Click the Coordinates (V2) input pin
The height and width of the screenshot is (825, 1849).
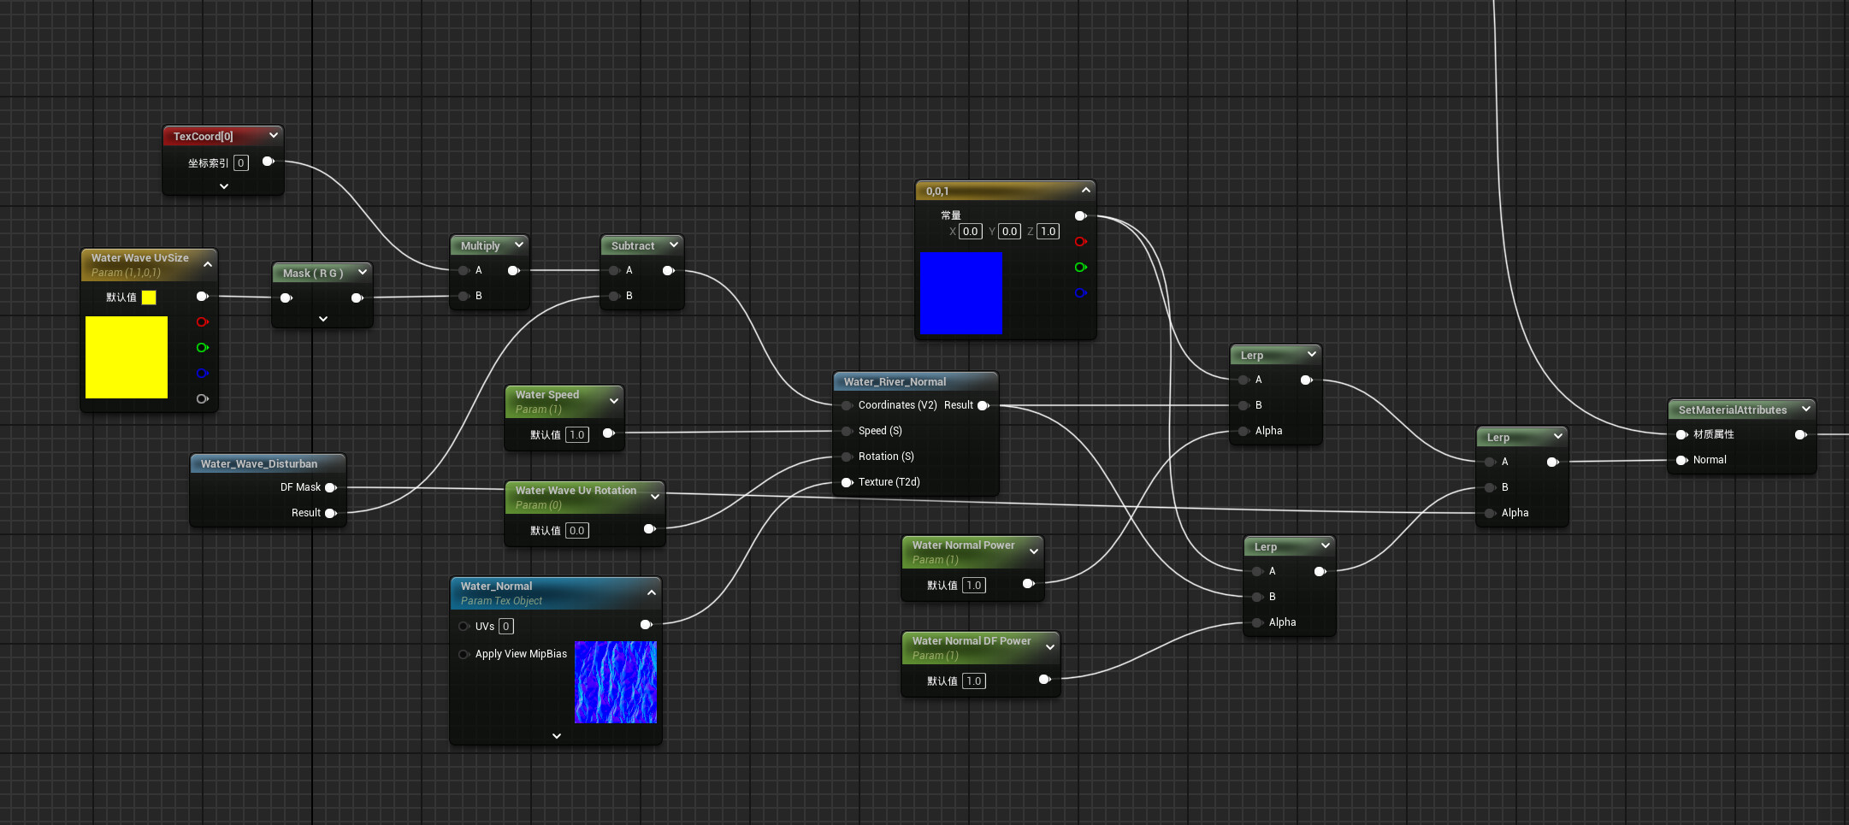click(847, 405)
